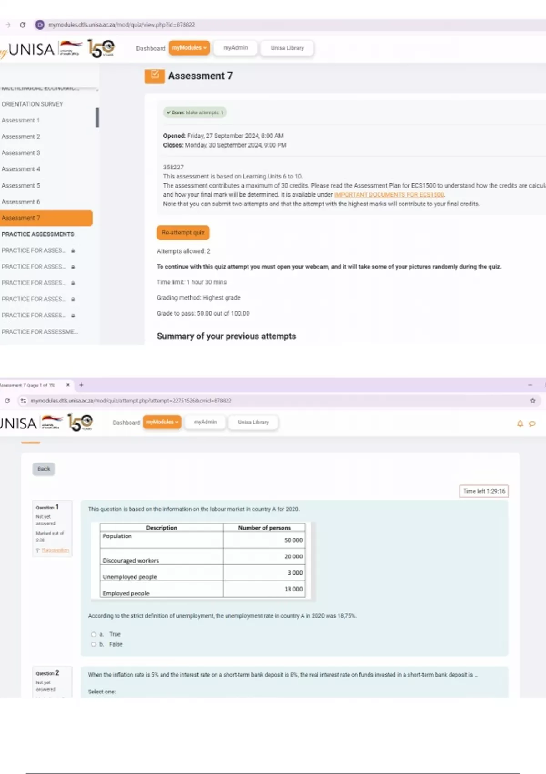Select False for Question 1
The image size is (546, 774).
click(94, 644)
